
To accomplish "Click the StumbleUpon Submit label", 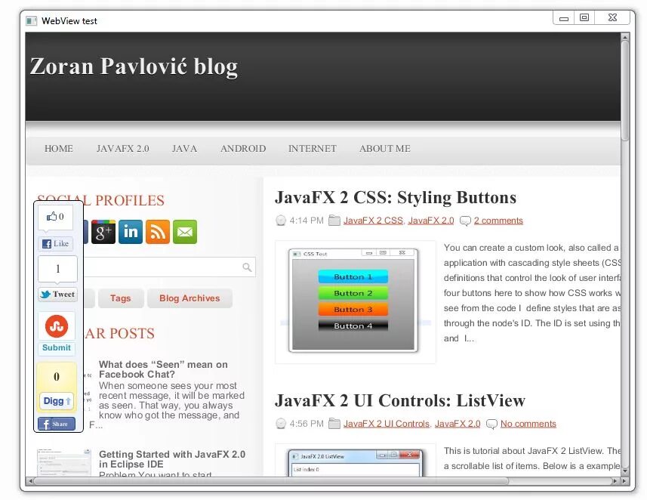I will pyautogui.click(x=57, y=347).
